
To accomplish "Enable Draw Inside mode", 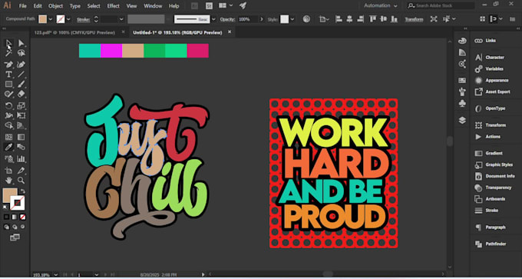I will tap(22, 227).
